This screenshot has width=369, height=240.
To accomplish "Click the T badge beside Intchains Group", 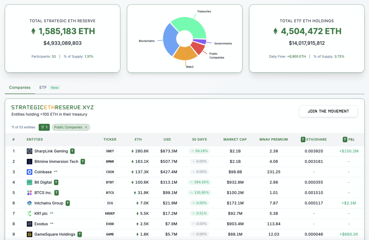I will click(68, 203).
